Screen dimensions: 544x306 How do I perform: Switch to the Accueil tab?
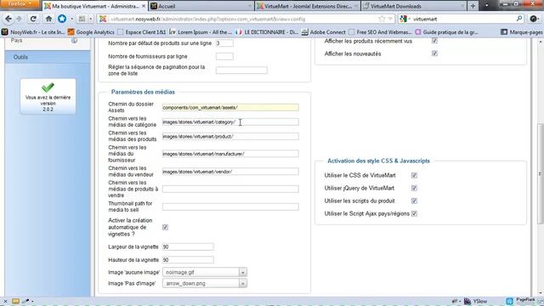tap(201, 6)
